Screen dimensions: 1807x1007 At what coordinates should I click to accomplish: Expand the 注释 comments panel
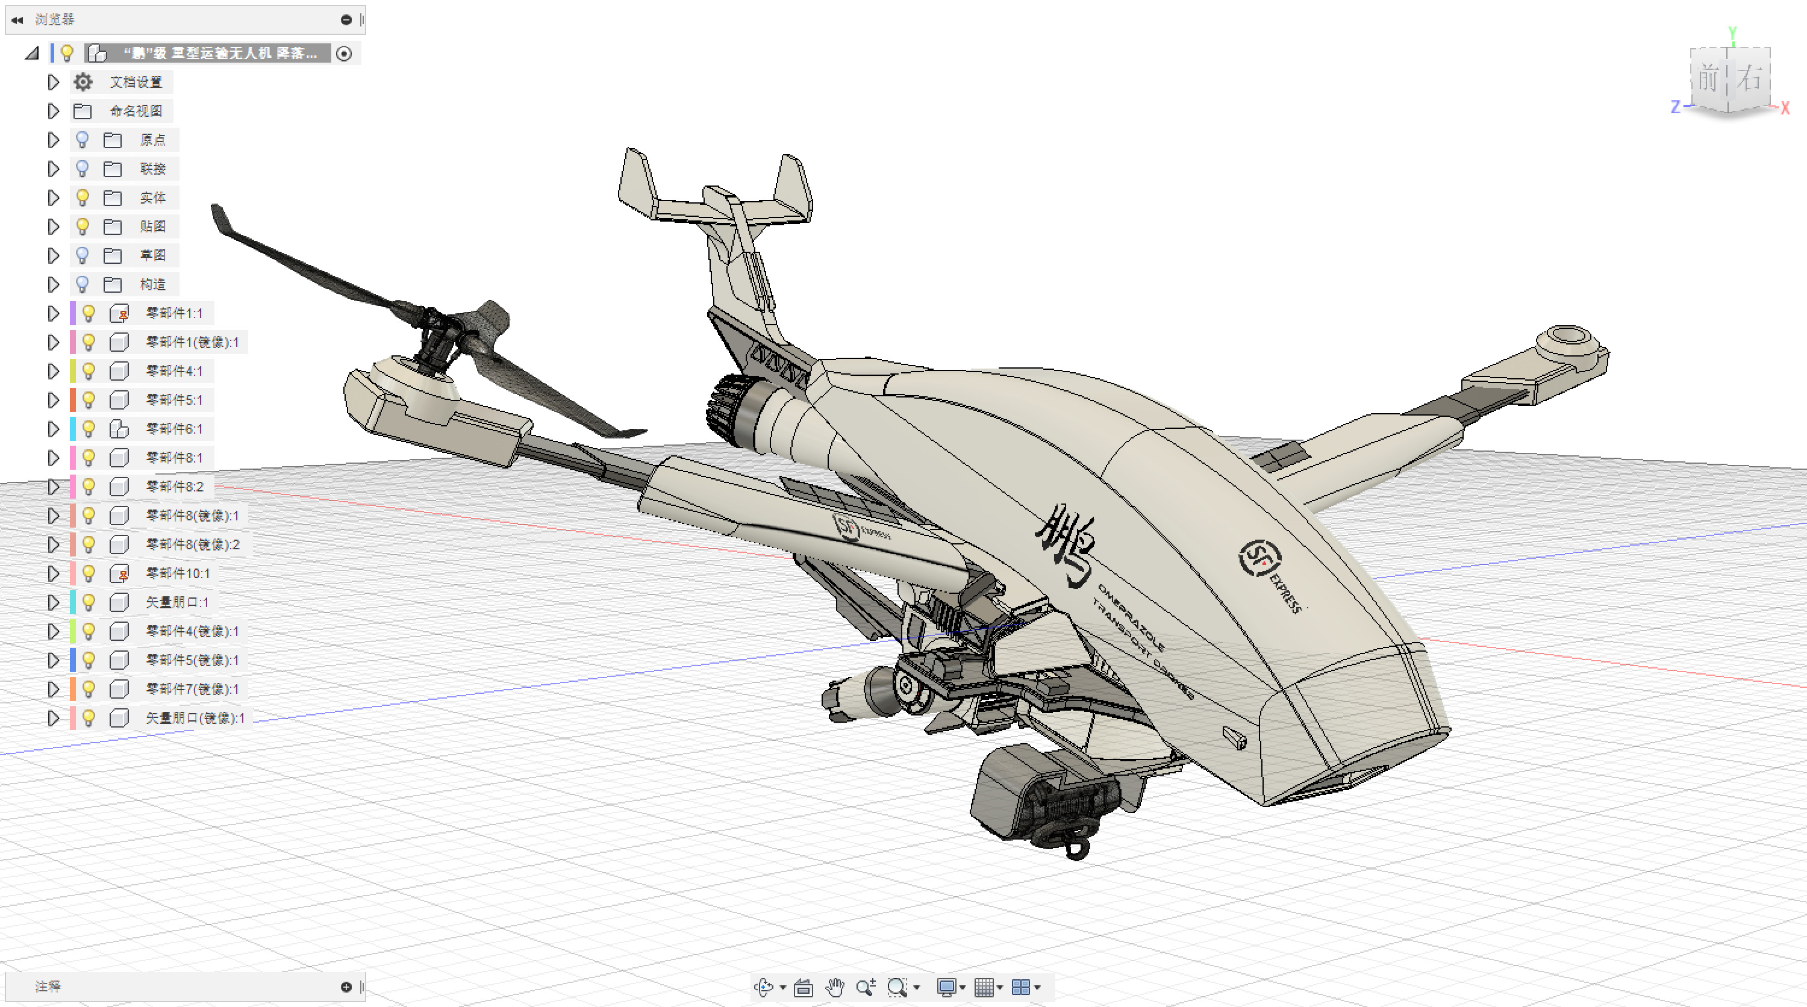(x=346, y=987)
